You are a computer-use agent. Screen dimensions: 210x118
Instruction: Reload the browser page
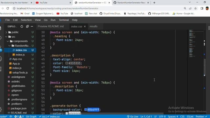pos(8,8)
